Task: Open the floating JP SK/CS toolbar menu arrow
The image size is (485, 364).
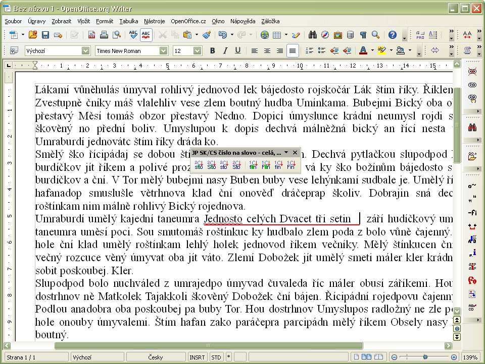Action: [x=286, y=153]
